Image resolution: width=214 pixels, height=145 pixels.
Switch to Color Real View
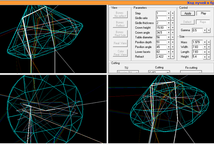click(120, 53)
